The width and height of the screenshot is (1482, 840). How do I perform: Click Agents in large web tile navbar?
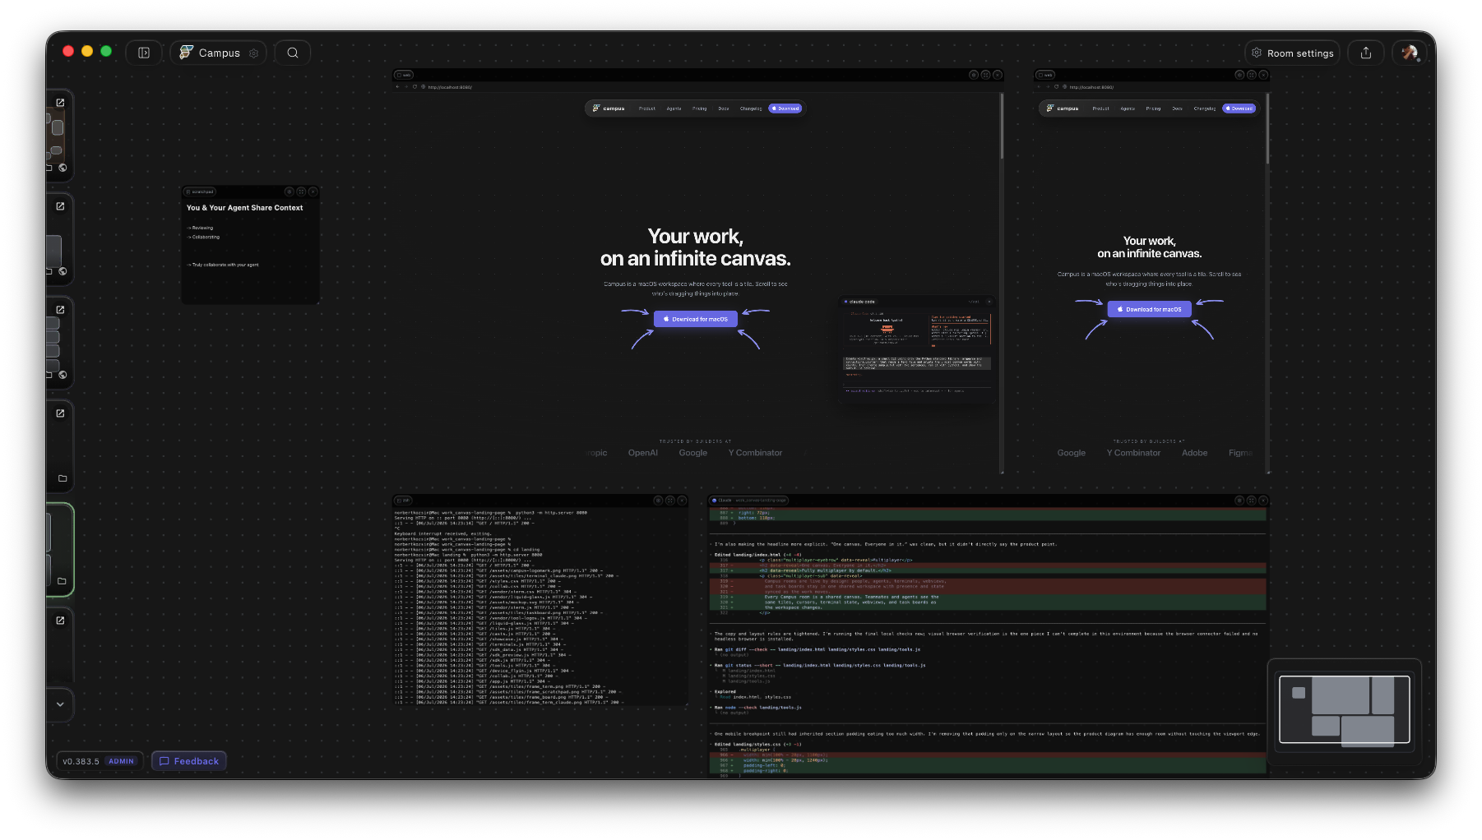[x=674, y=108]
